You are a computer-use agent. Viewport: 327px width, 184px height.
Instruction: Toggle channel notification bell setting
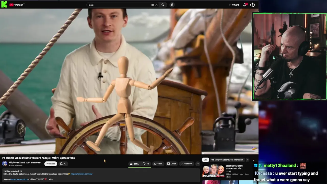click(x=61, y=164)
